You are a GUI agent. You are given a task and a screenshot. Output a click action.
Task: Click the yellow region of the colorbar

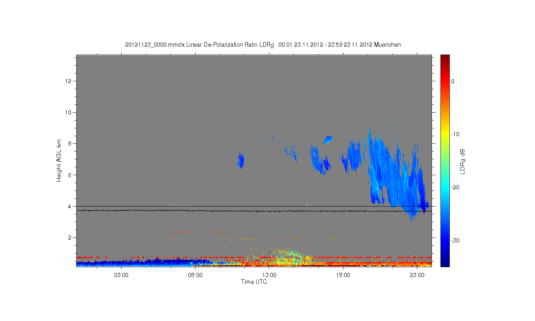[x=445, y=134]
